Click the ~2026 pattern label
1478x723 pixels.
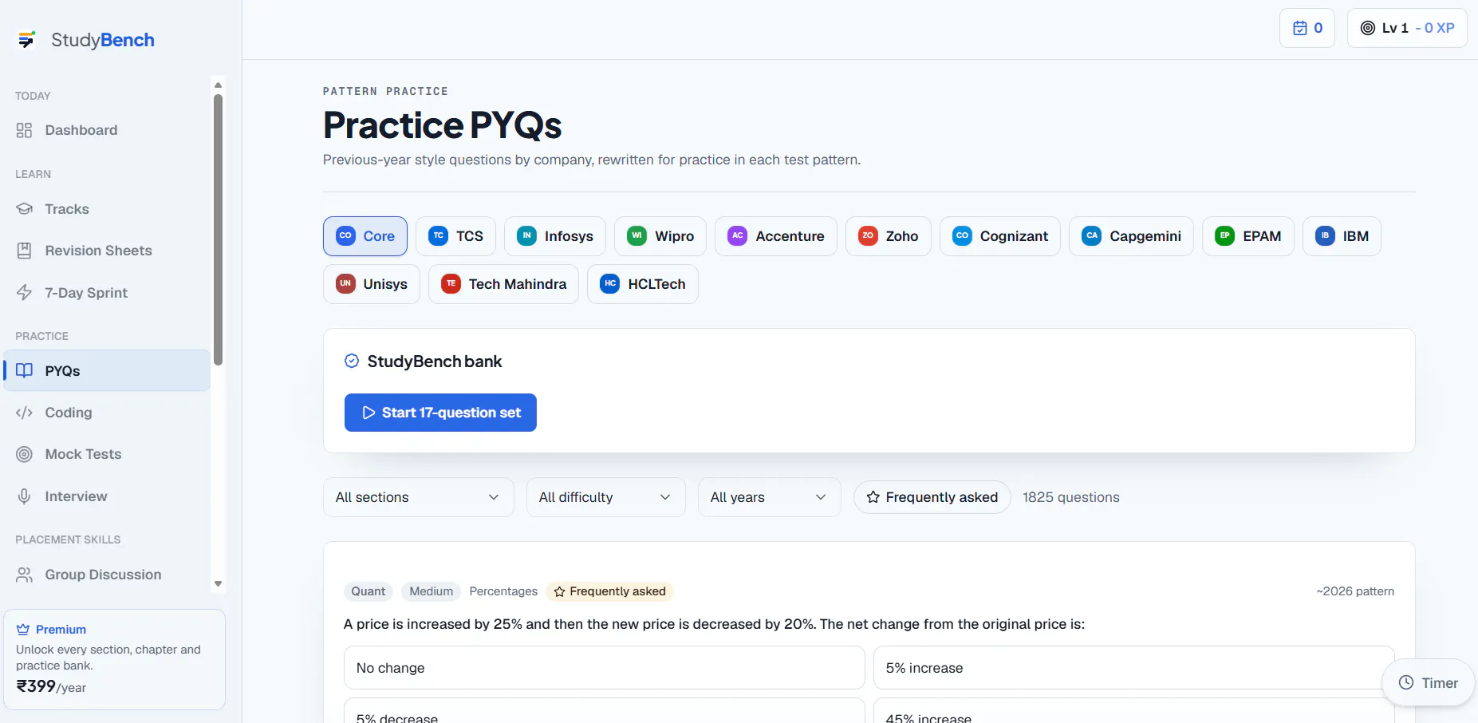[x=1355, y=591]
